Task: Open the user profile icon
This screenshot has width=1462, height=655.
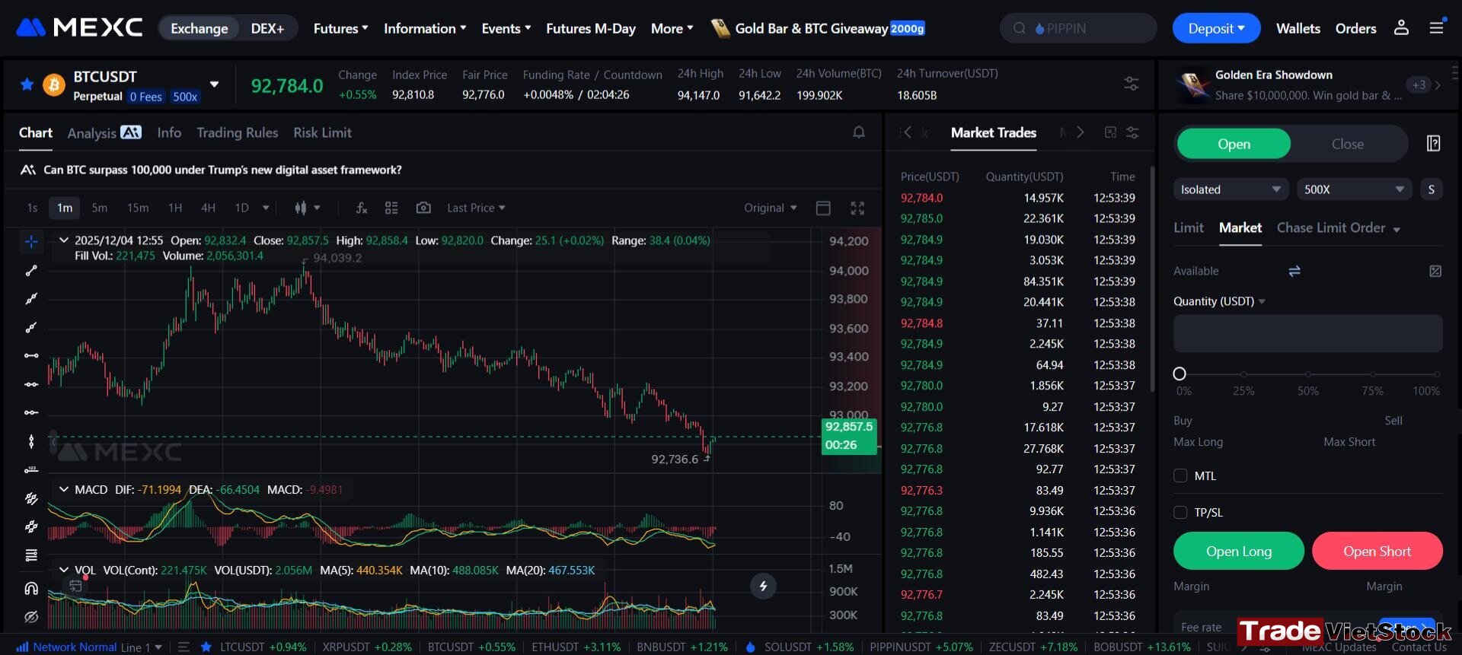Action: click(1401, 28)
